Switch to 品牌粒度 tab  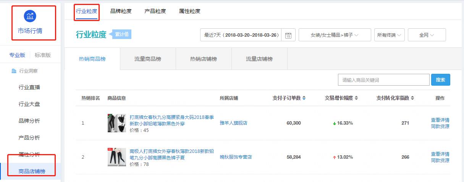click(x=121, y=11)
